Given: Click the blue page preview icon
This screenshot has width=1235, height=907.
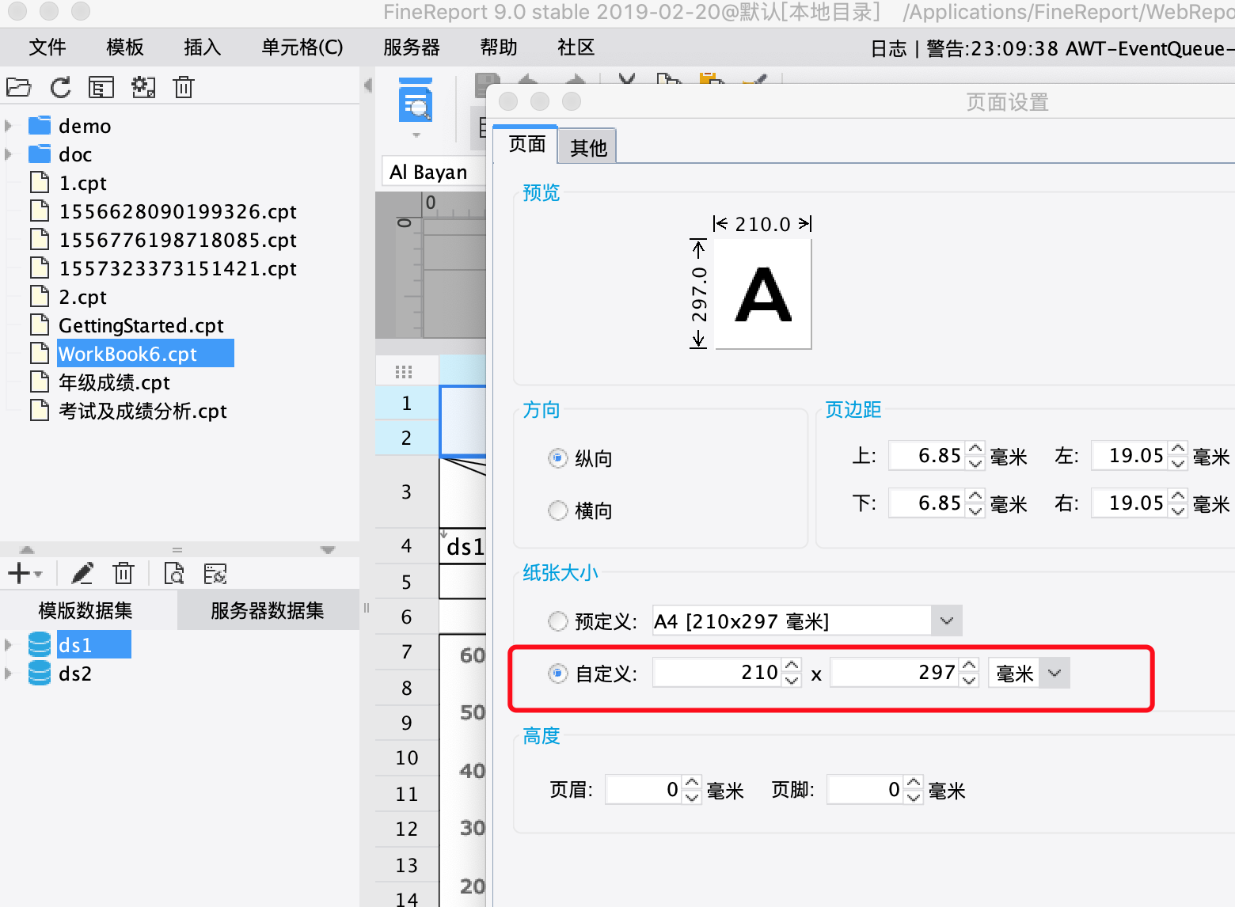Looking at the screenshot, I should tap(416, 101).
